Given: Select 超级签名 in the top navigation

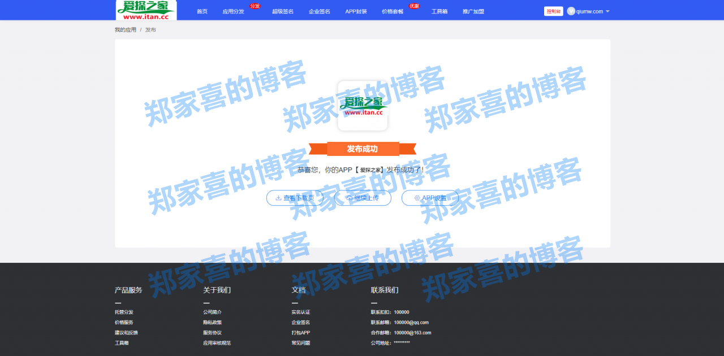Looking at the screenshot, I should tap(283, 11).
